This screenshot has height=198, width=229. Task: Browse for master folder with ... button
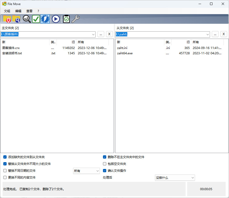[x=101, y=34]
